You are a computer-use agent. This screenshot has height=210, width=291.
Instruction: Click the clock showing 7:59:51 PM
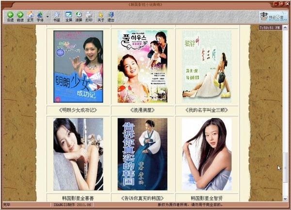(270, 28)
